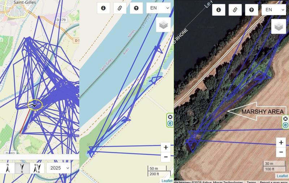Open the layers control on the middle map

point(163,25)
